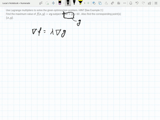
Task: Show previous pens with left chevron
Action: click(64, 3)
